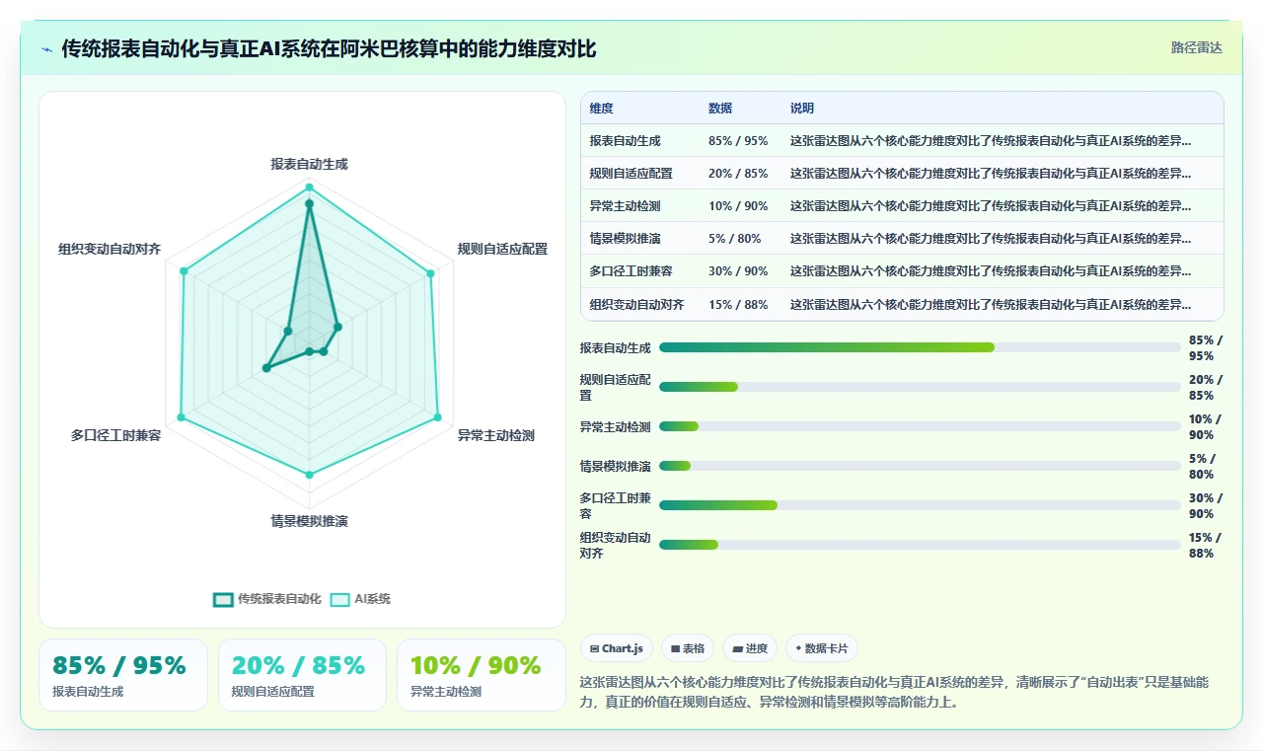Click the 组织变动自动对齐 progress bar
Image resolution: width=1263 pixels, height=751 pixels.
(920, 545)
